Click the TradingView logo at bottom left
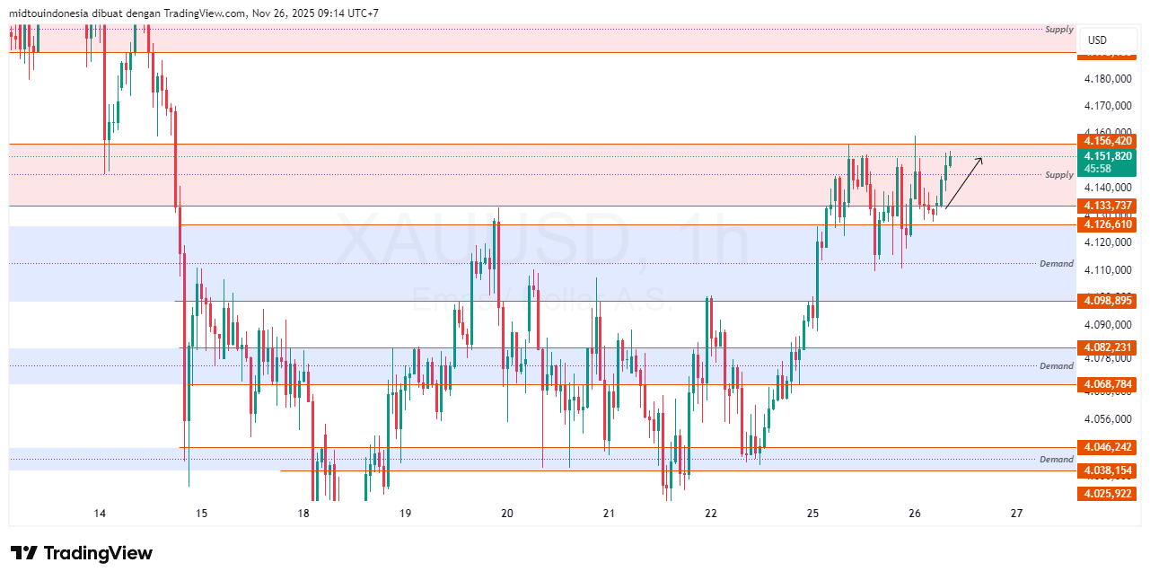Viewport: 1150px width, 580px height. [x=79, y=553]
